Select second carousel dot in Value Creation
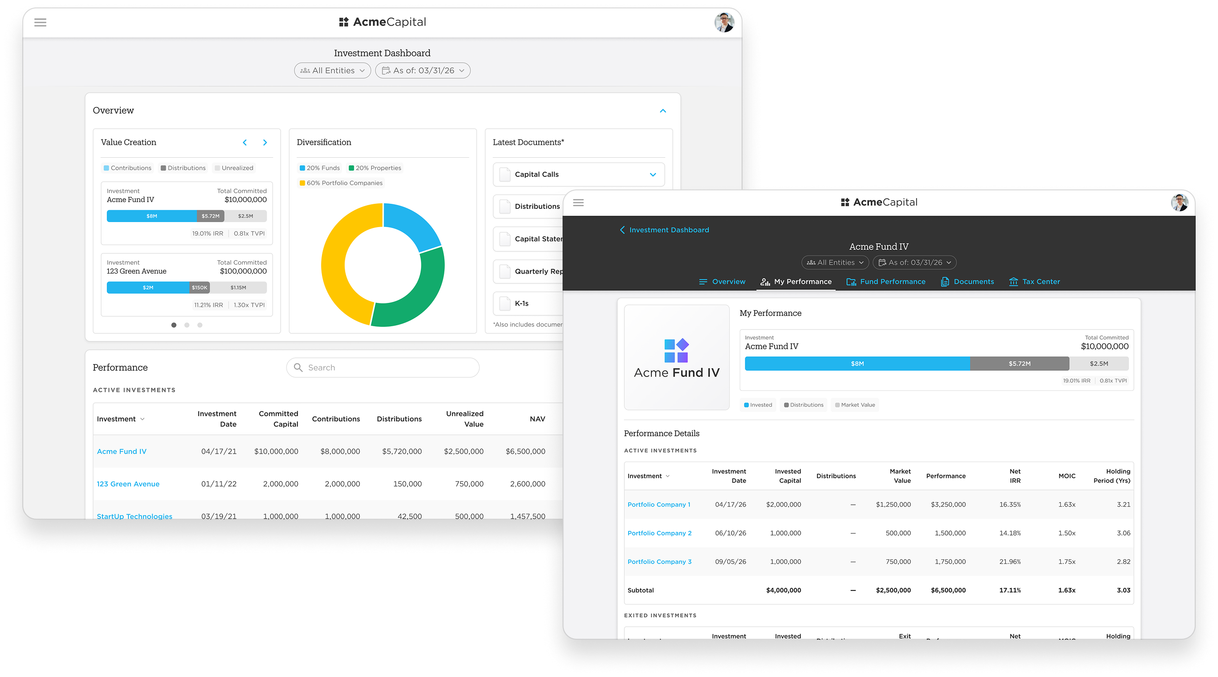The image size is (1218, 677). click(187, 325)
